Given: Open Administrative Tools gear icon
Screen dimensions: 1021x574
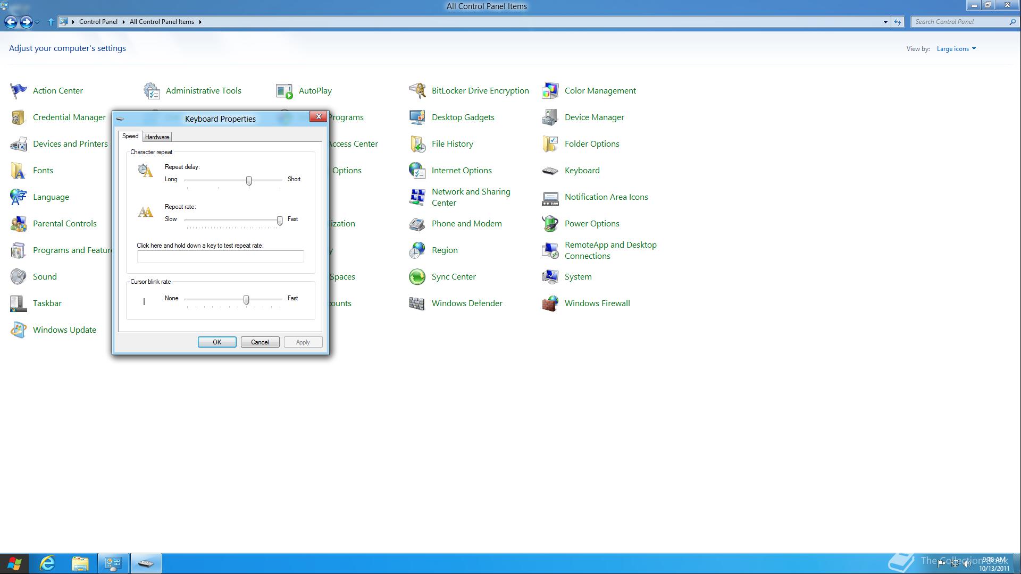Looking at the screenshot, I should pos(152,91).
